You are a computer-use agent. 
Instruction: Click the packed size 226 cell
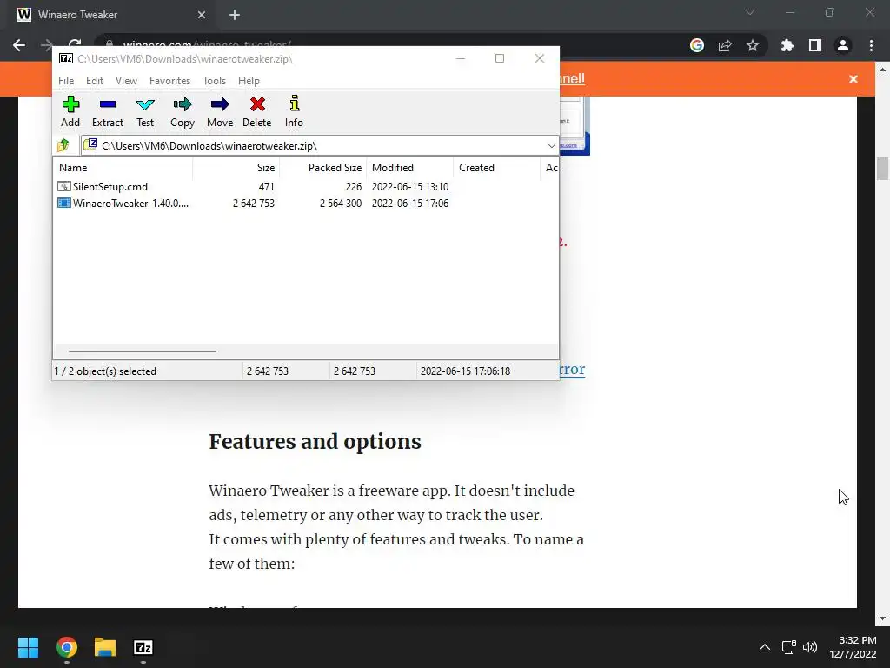353,187
